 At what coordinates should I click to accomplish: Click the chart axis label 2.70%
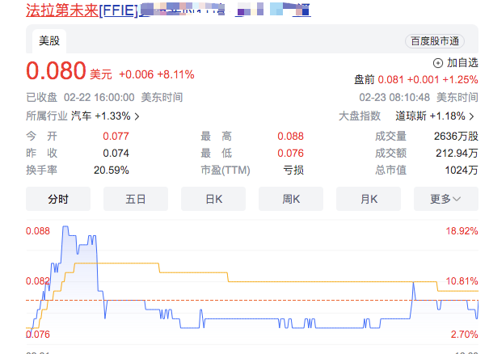tap(464, 335)
